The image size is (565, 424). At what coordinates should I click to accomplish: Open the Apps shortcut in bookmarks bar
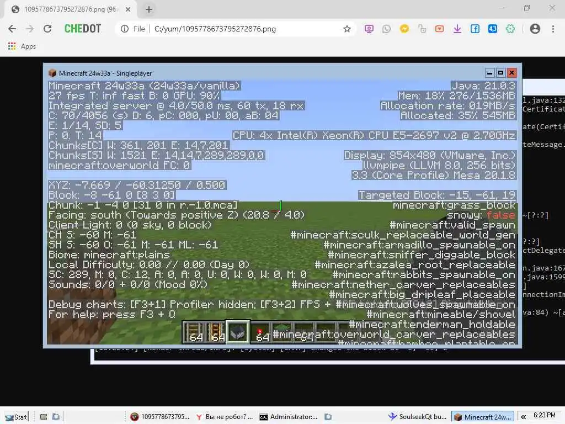[22, 46]
